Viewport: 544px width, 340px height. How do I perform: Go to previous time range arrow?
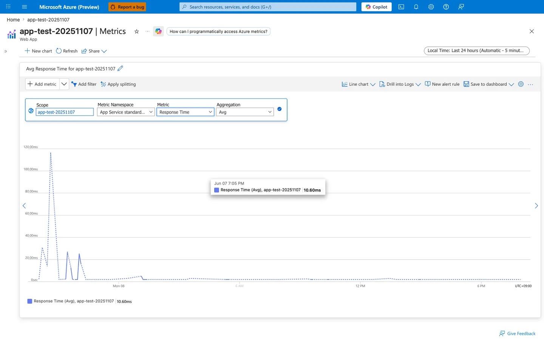click(x=24, y=206)
